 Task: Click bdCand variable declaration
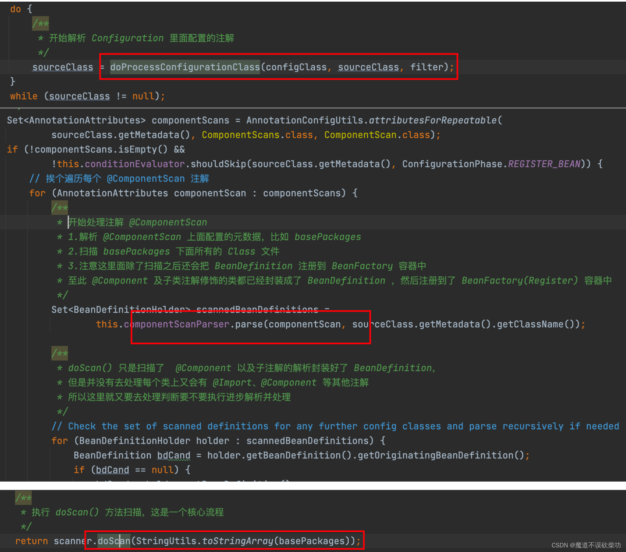[x=174, y=455]
